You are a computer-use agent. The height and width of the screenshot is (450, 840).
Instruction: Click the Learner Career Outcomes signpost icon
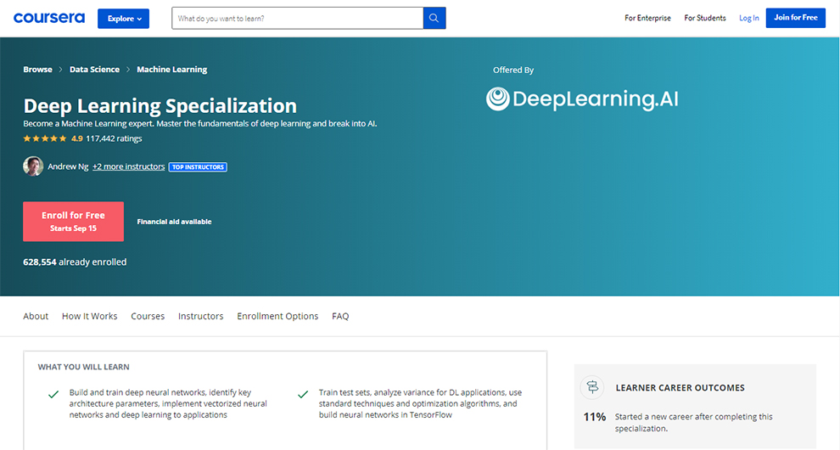coord(592,387)
